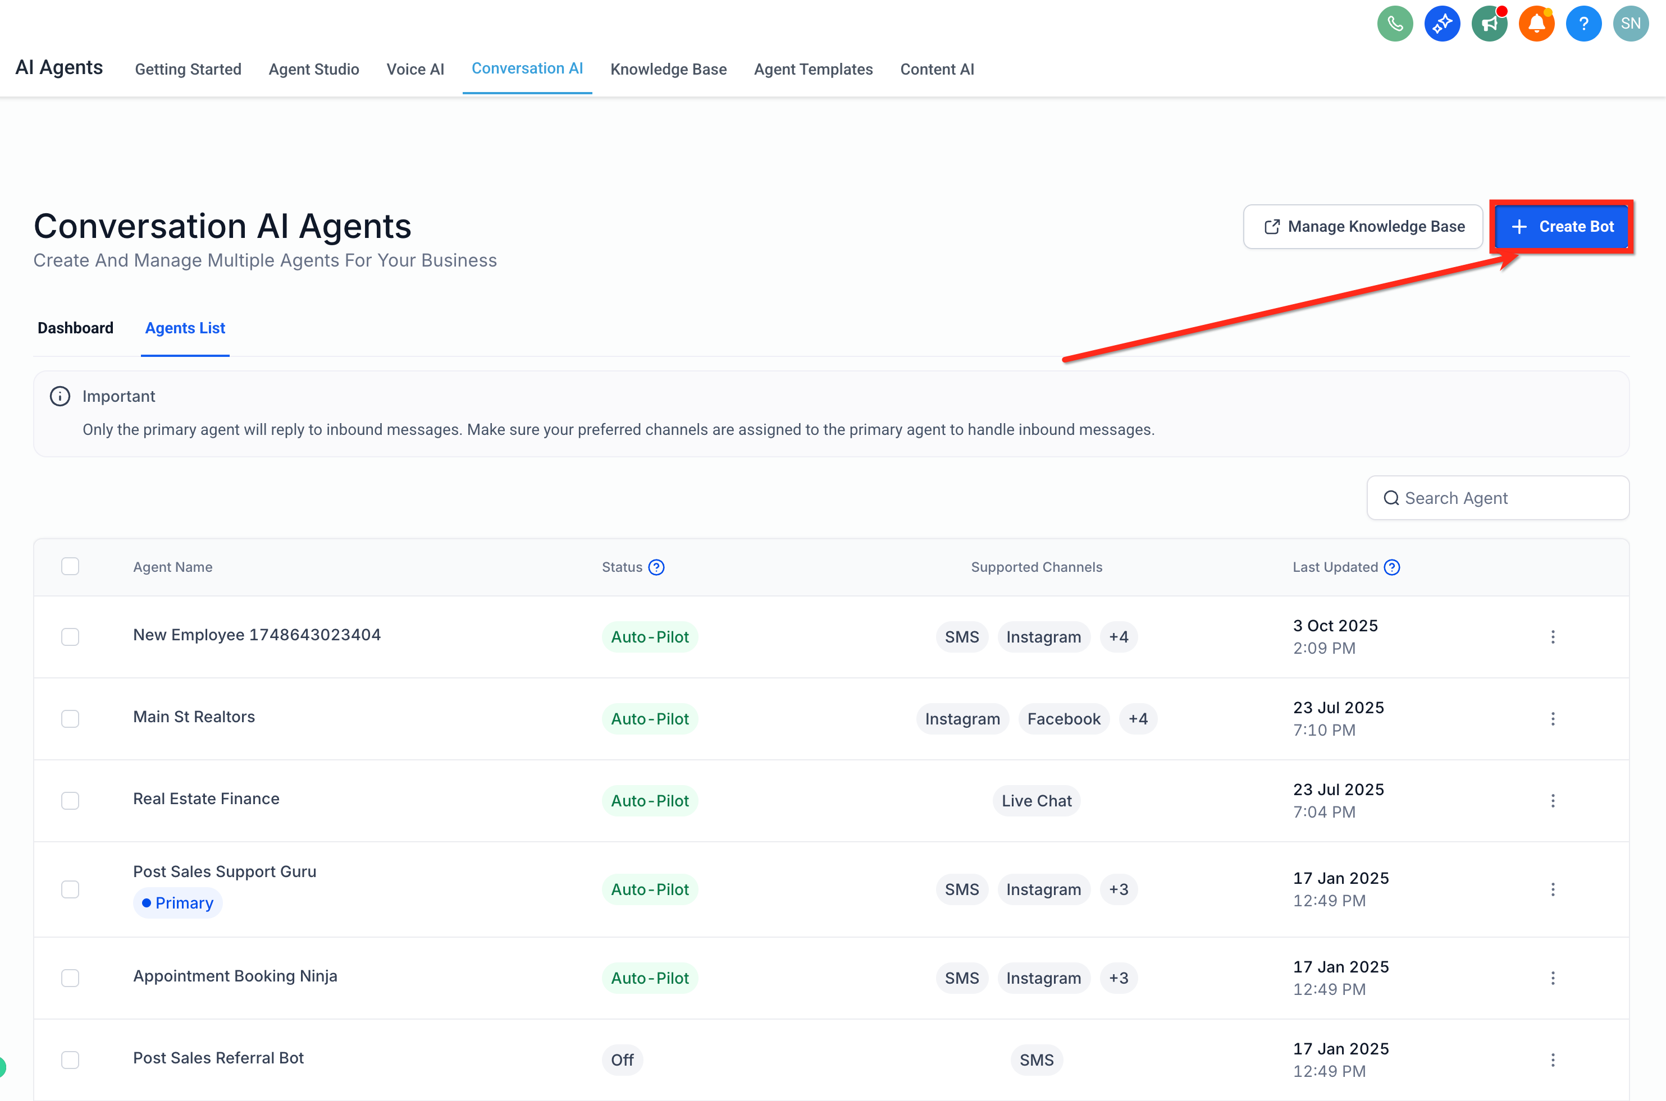Select the Conversation AI tab
The height and width of the screenshot is (1101, 1666).
pyautogui.click(x=527, y=68)
